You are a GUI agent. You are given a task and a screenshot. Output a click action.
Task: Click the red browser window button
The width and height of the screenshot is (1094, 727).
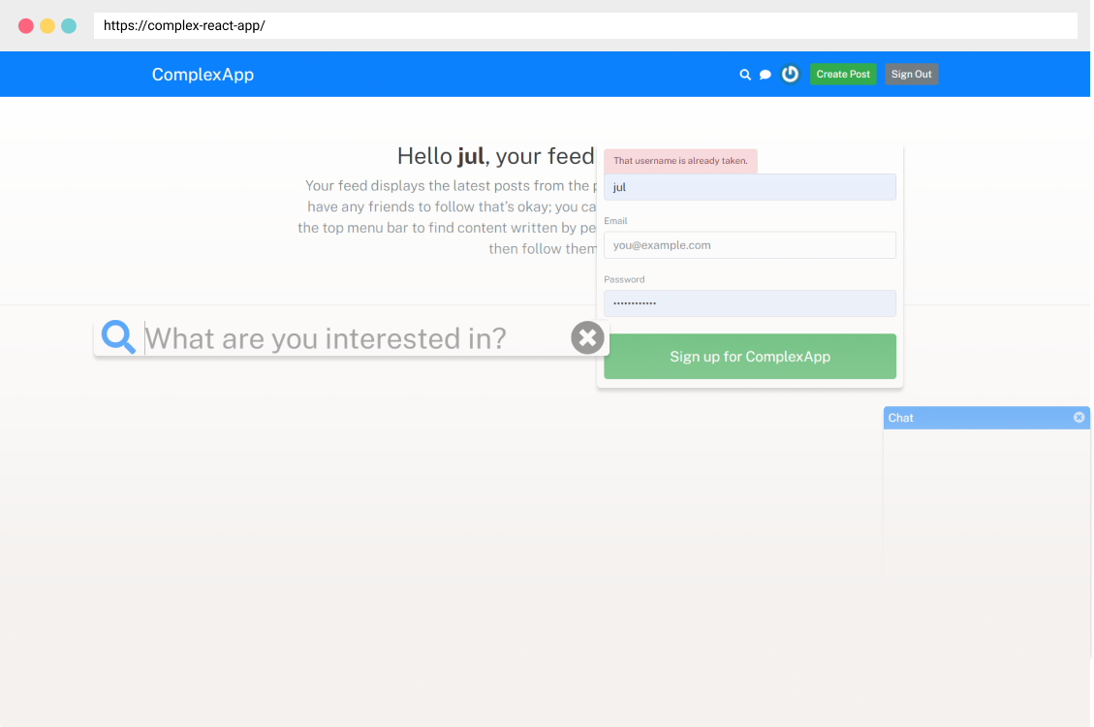[26, 26]
